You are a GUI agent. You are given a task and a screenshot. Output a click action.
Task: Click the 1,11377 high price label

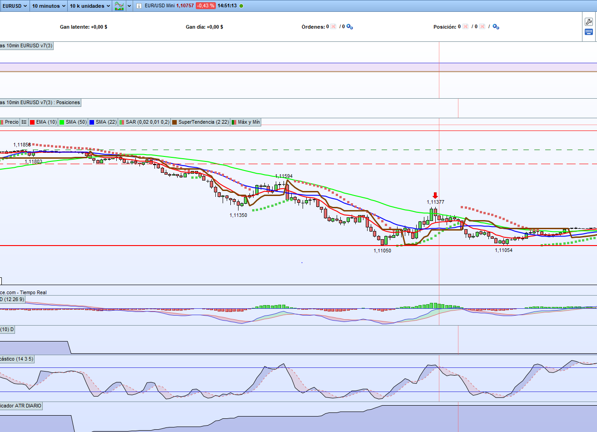[x=436, y=202]
